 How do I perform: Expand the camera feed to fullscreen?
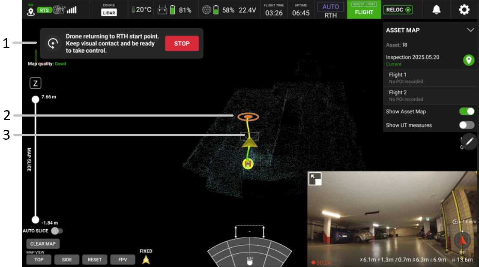[x=315, y=179]
